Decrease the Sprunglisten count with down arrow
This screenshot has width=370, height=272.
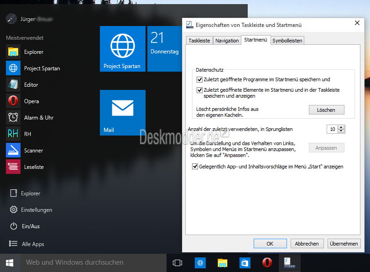click(x=341, y=131)
